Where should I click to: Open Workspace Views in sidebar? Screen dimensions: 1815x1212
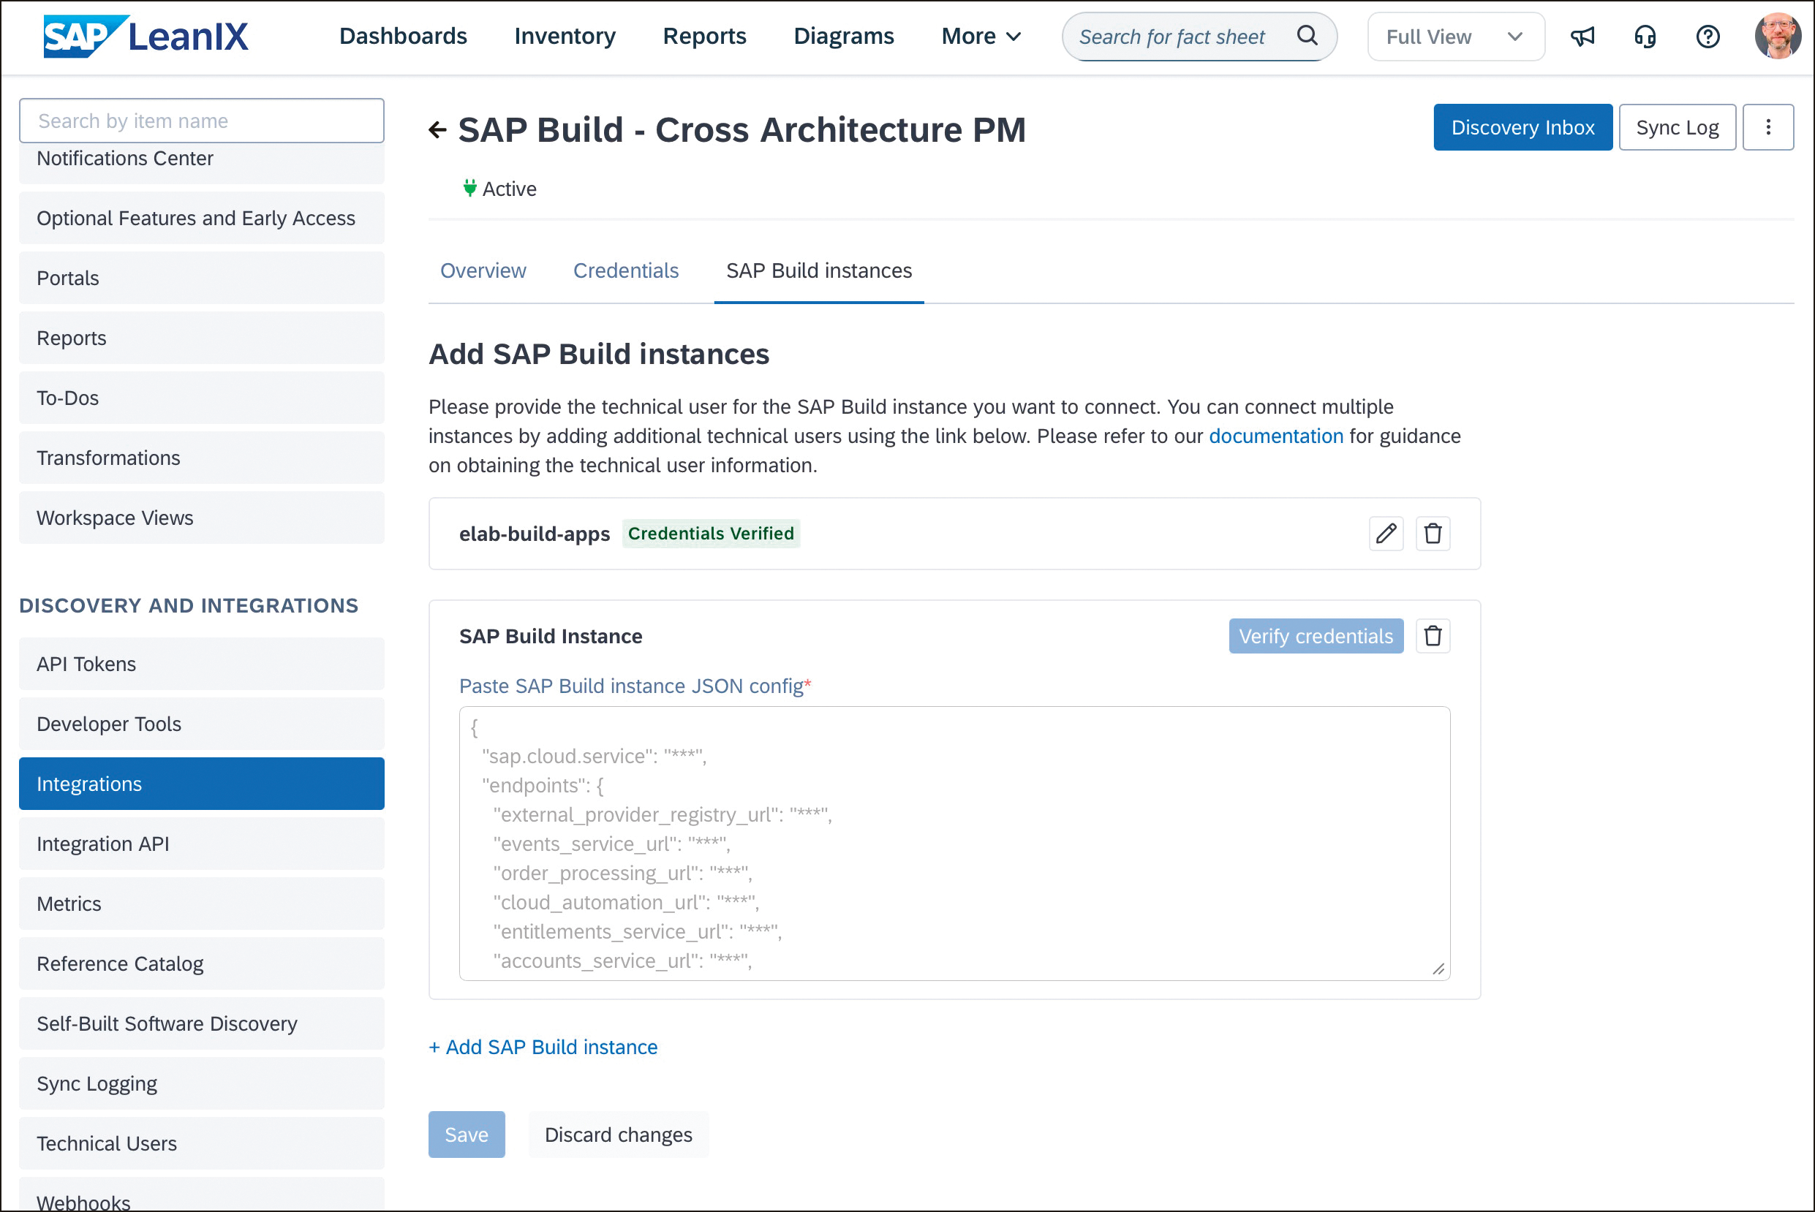pos(201,517)
